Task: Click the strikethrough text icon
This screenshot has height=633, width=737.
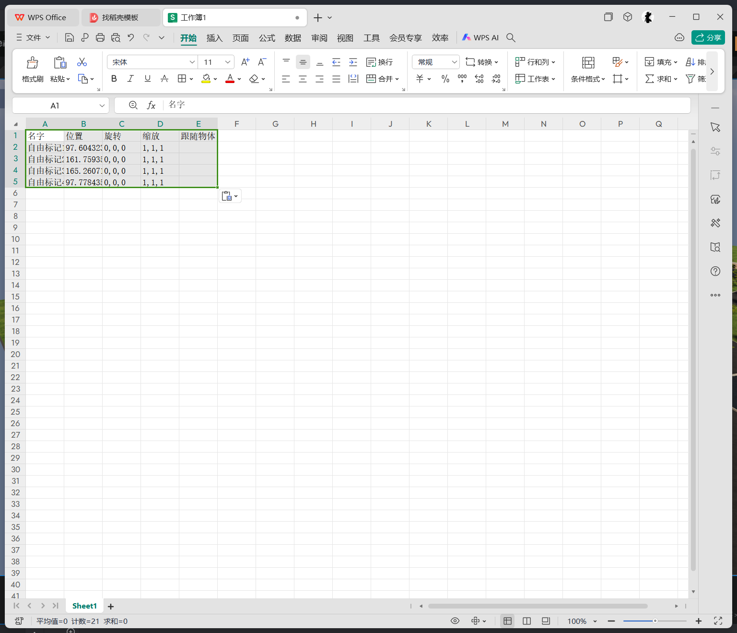Action: [x=164, y=79]
